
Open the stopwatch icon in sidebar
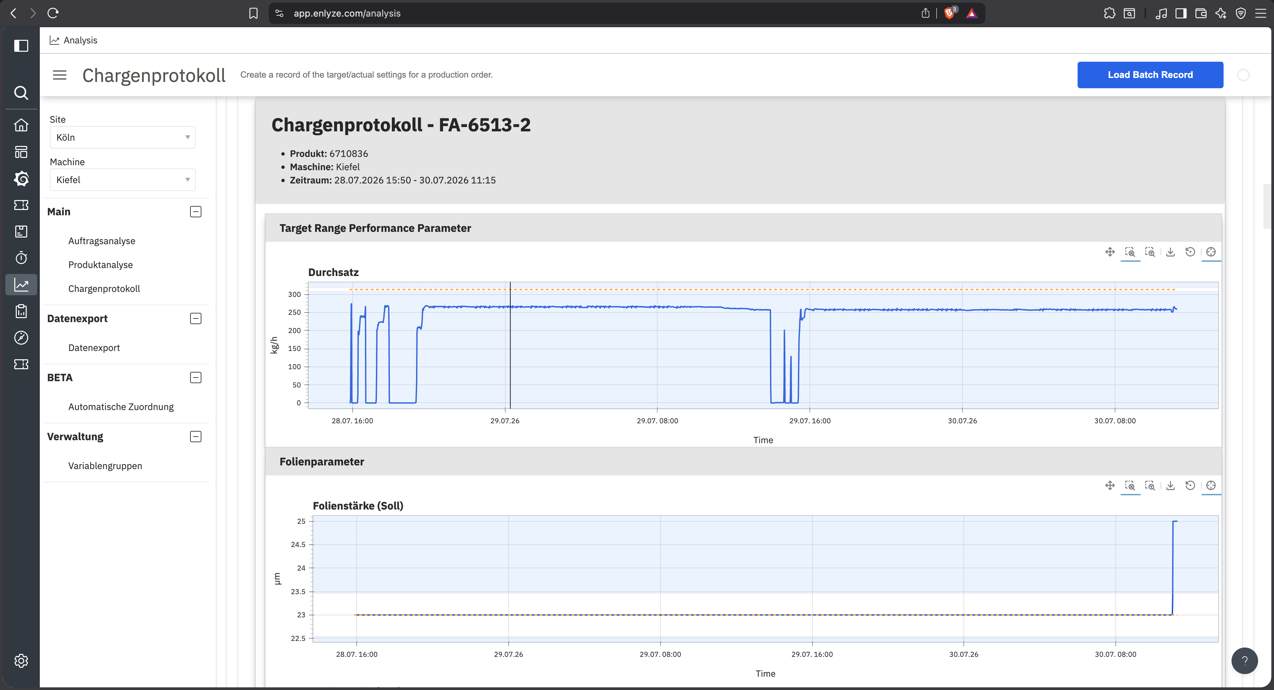point(21,258)
